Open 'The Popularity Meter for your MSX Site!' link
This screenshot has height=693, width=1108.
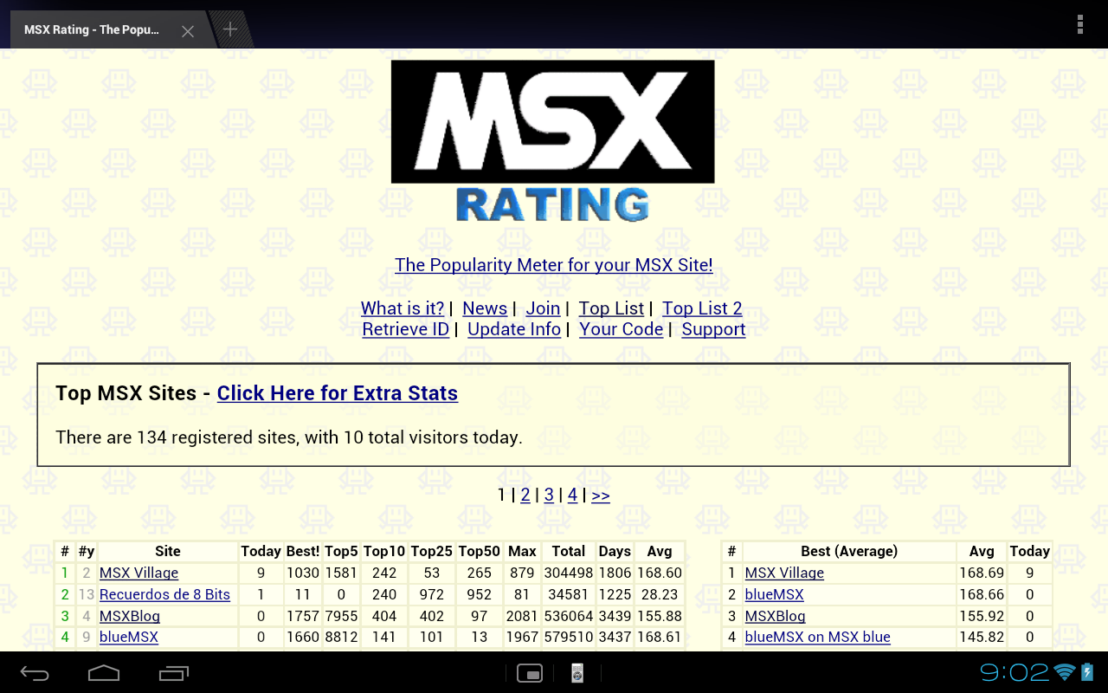point(554,265)
